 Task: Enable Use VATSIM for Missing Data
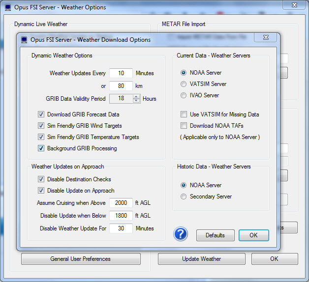pyautogui.click(x=184, y=114)
